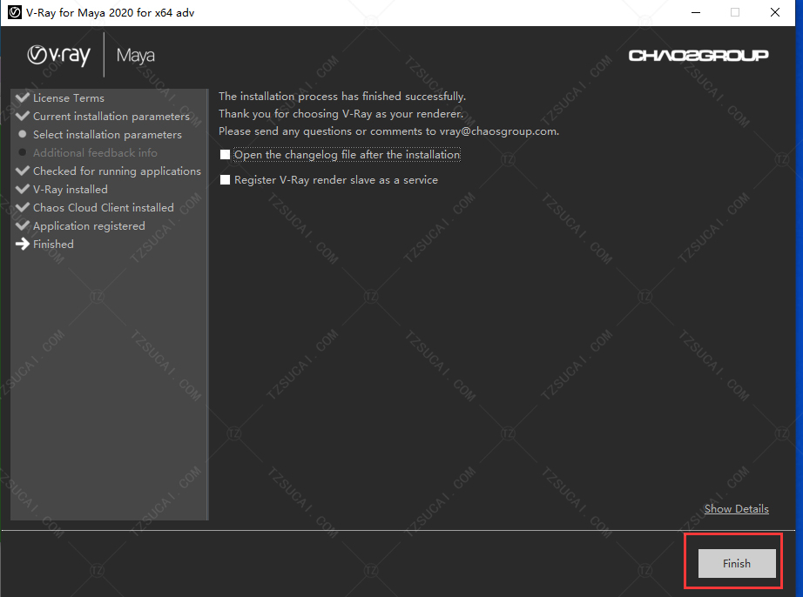Select the License Terms step
The height and width of the screenshot is (597, 803).
tap(69, 97)
